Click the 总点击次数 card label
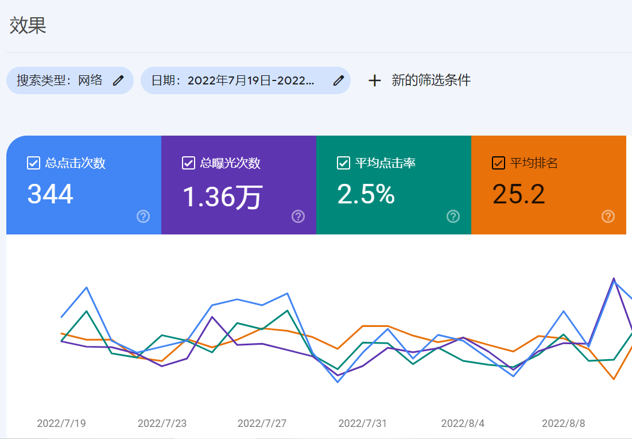The width and height of the screenshot is (632, 439). (75, 163)
